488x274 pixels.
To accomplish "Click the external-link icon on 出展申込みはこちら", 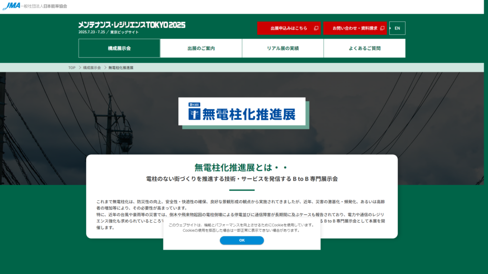I will click(x=316, y=28).
